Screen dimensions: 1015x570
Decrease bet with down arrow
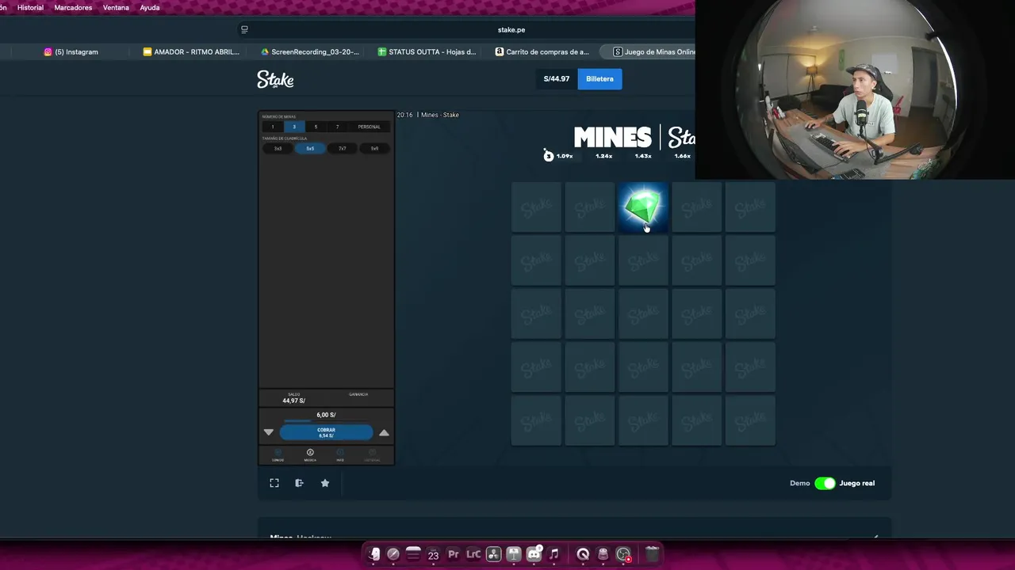(268, 432)
